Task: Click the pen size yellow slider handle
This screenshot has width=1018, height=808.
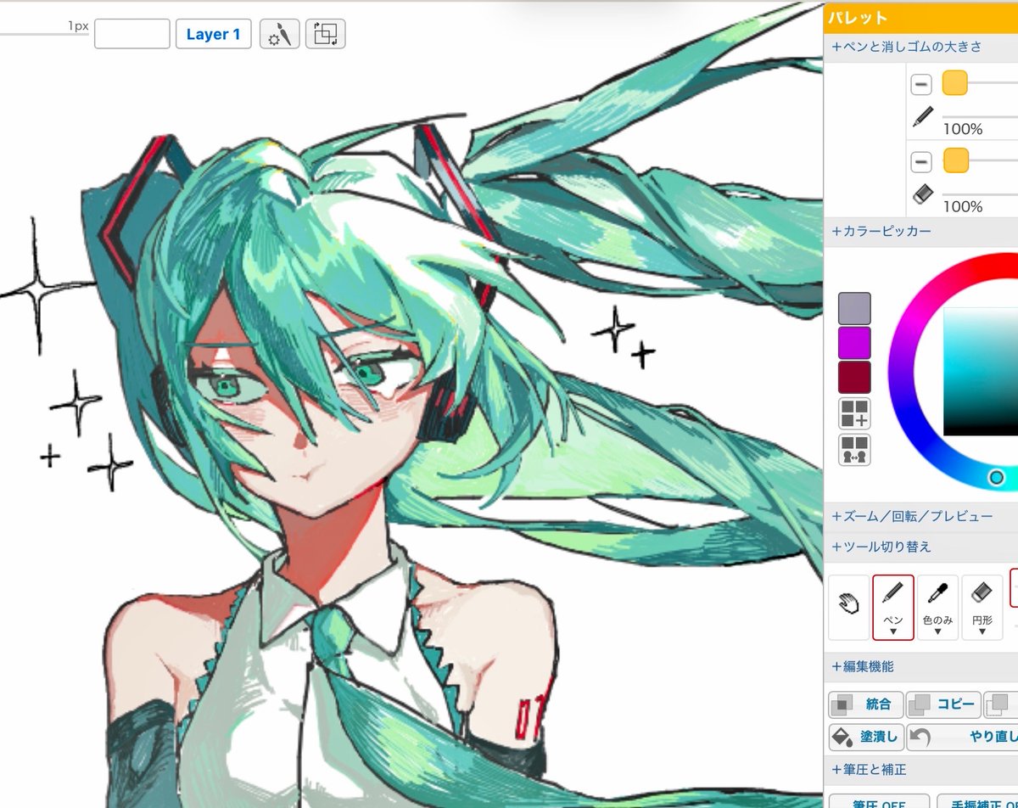Action: point(955,83)
